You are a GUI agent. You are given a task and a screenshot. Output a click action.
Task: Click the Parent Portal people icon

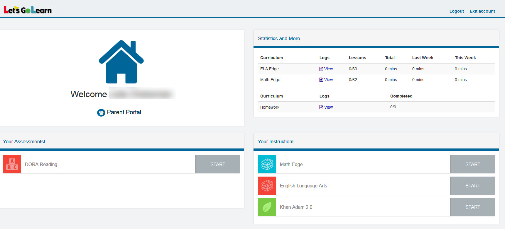click(101, 112)
